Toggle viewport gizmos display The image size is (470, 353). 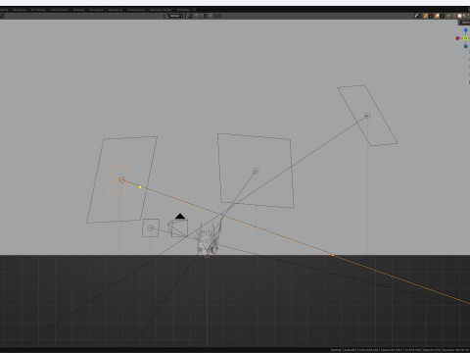(x=426, y=16)
